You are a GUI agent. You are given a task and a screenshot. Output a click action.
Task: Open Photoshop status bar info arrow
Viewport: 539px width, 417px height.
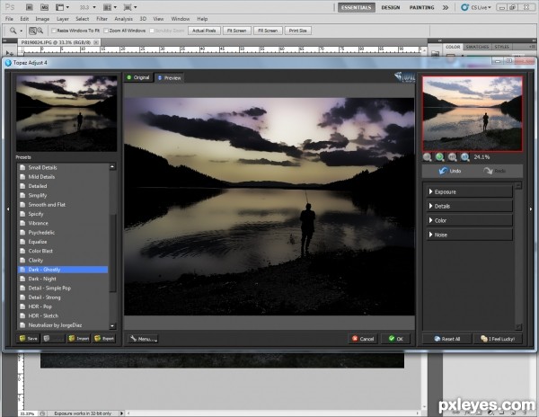121,413
